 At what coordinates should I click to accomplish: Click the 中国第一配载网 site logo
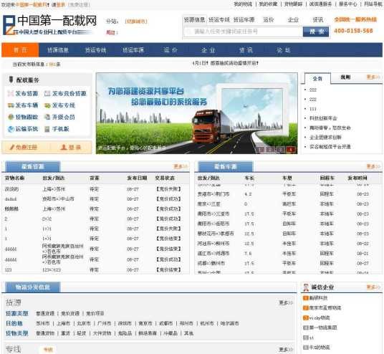tap(49, 25)
